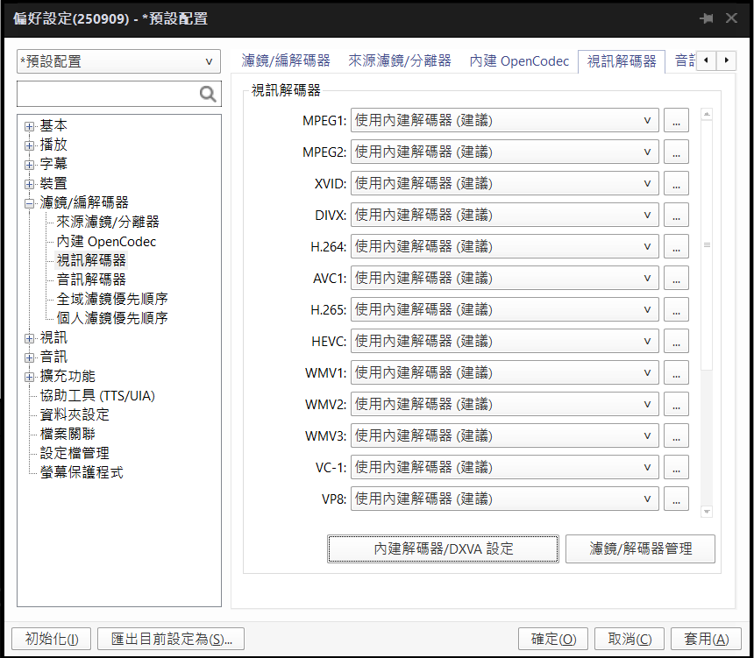Screen dimensions: 754x658
Task: Open the MPEG2 decoder dropdown
Action: pos(504,152)
